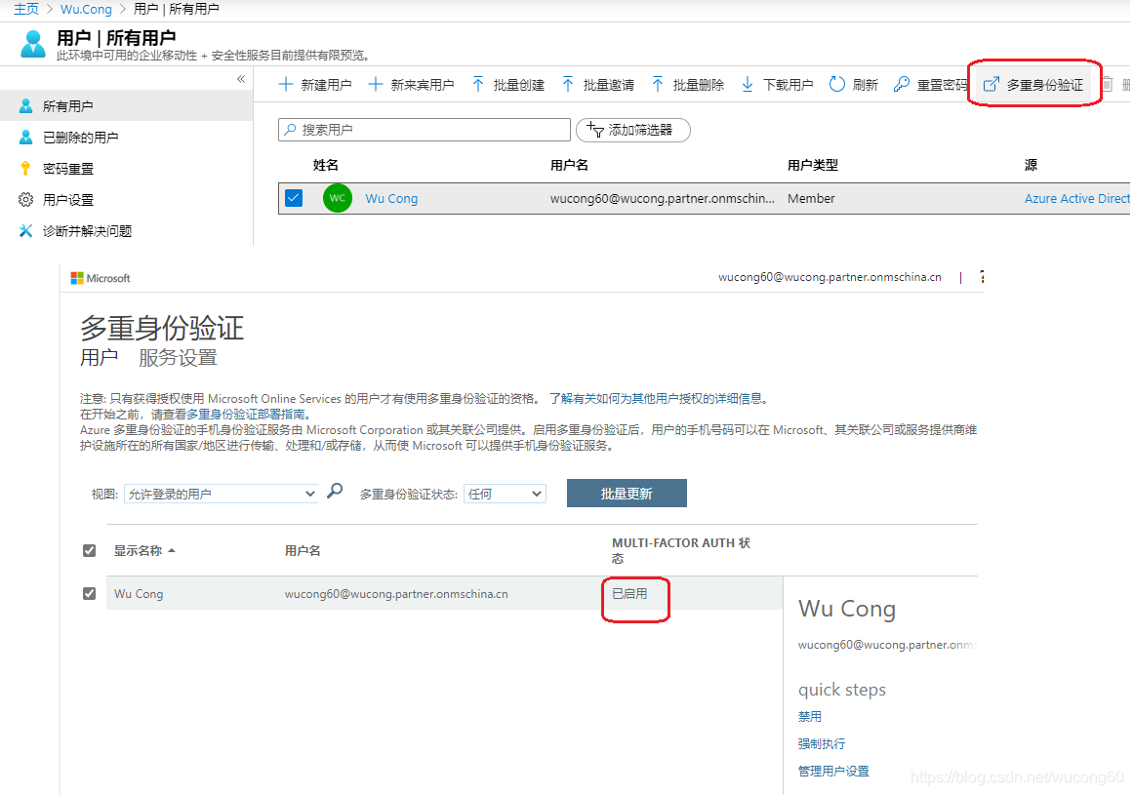Open the 多重身份验证状态 dropdown showing 任何
This screenshot has height=795, width=1133.
click(x=505, y=494)
